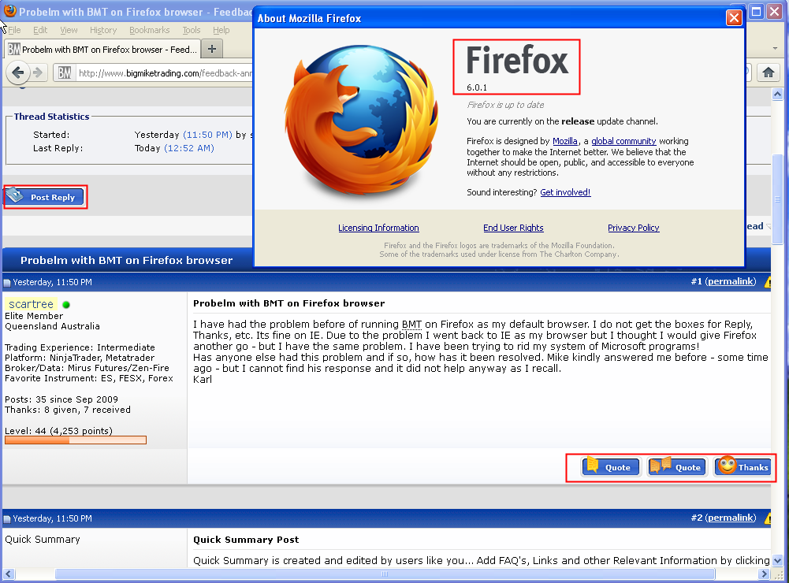Click the warning report icon on post #1
Screen dimensions: 789x583
click(768, 282)
